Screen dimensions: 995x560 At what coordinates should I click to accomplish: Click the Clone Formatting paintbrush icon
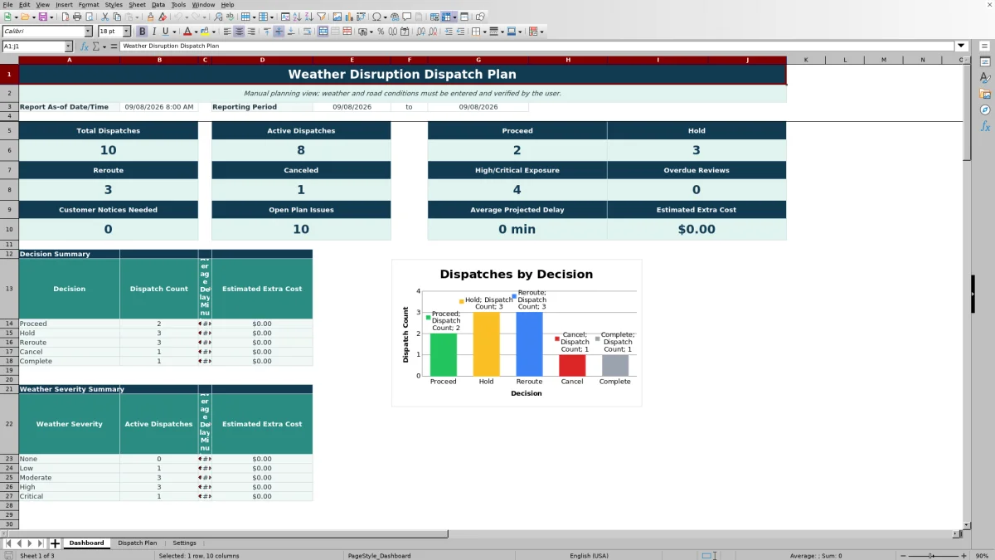150,17
